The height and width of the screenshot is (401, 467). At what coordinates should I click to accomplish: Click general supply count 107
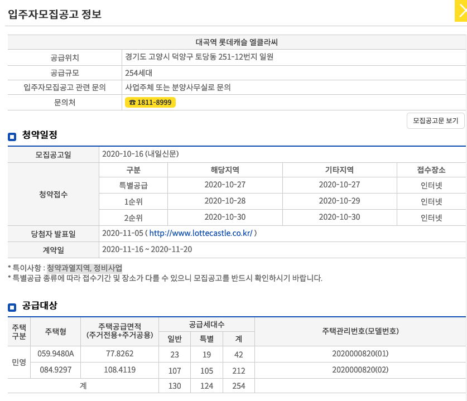pos(175,371)
